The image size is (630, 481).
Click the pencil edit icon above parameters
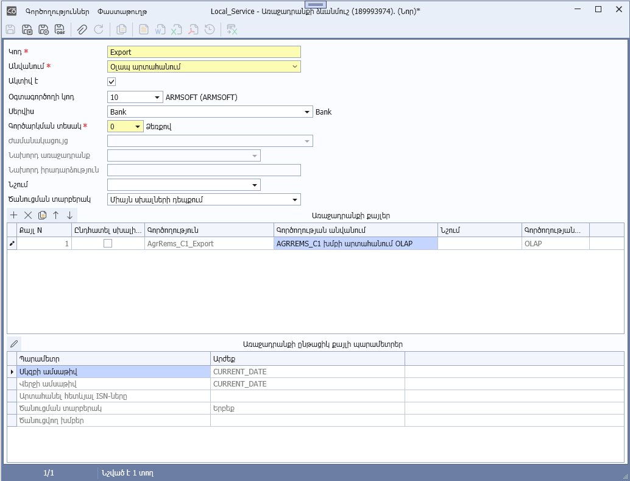click(14, 344)
